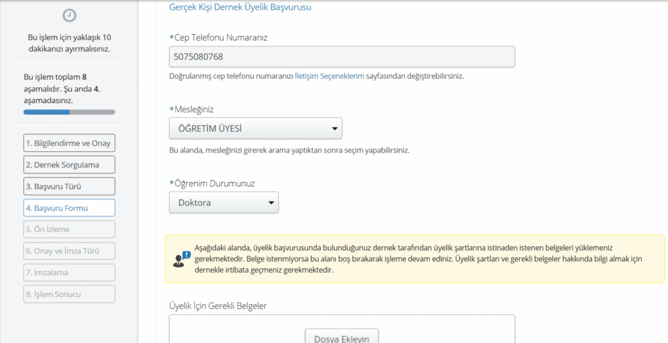Click step 6. Onay ve İmza Türü
This screenshot has height=343, width=668.
click(x=69, y=251)
